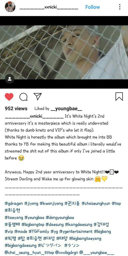
Task: Show tagged people icon on video
Action: coord(10,79)
